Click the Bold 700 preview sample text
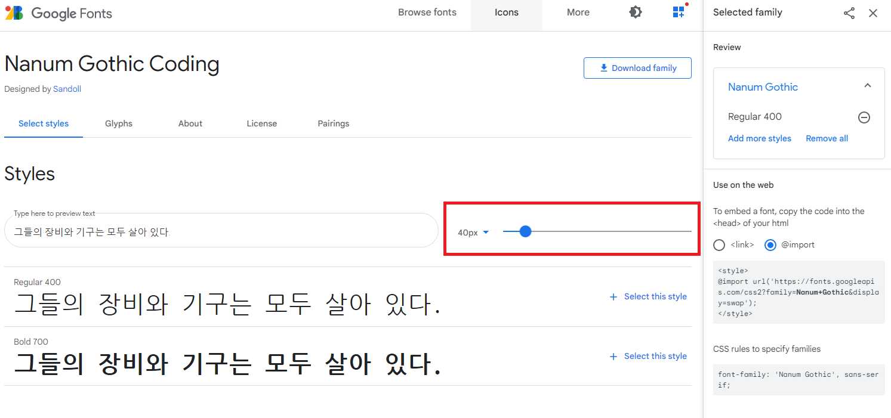Screen dimensions: 891x418 point(227,364)
